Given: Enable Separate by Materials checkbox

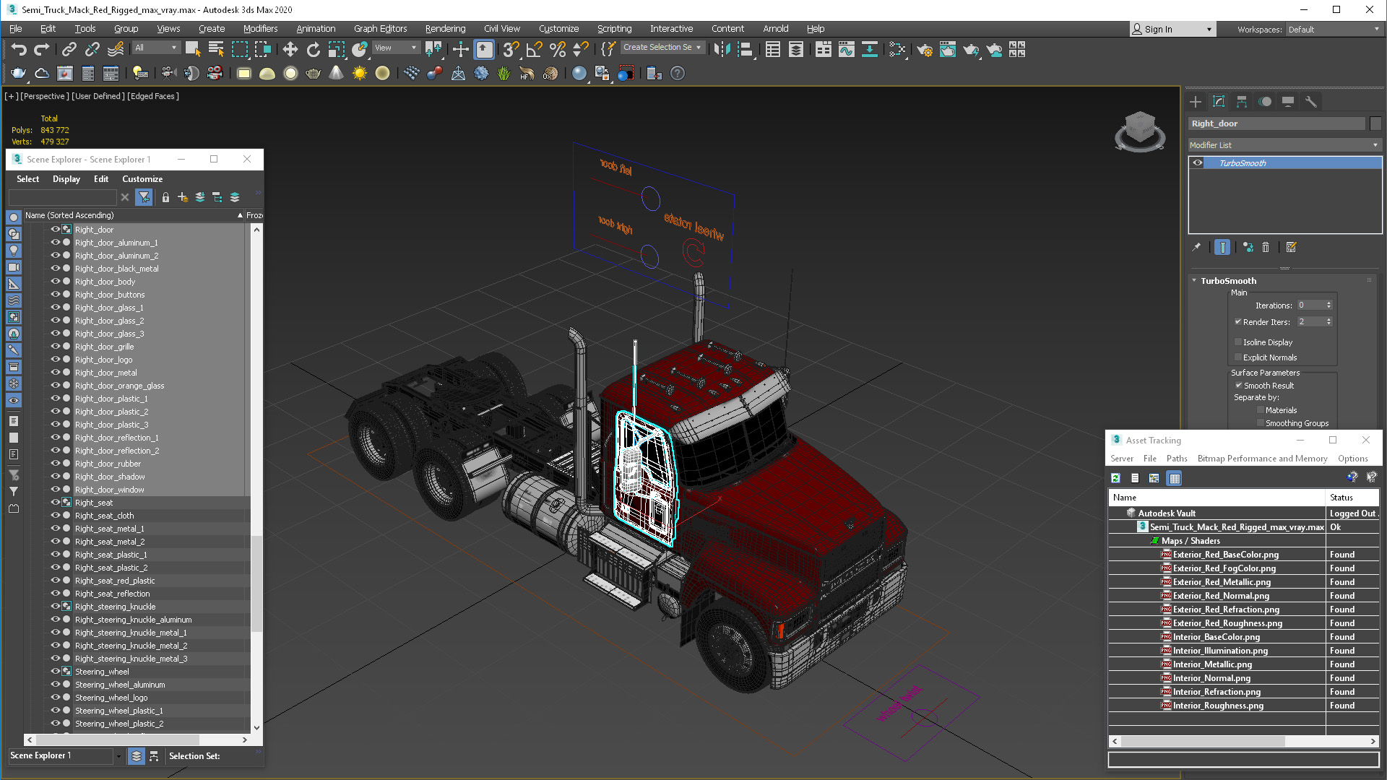Looking at the screenshot, I should pos(1261,410).
